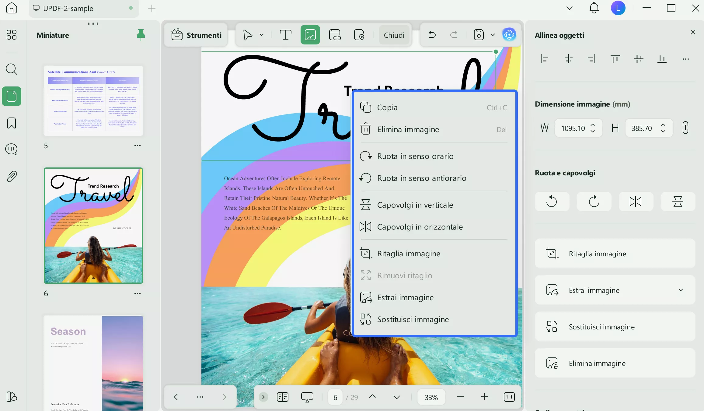
Task: Flip image horizontally in right panel
Action: (x=636, y=202)
